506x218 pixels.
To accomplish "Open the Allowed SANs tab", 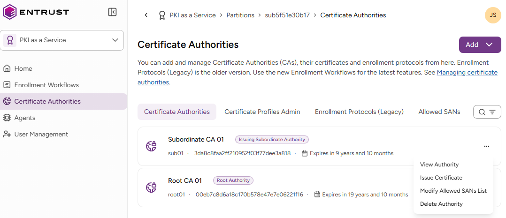I will tap(439, 112).
